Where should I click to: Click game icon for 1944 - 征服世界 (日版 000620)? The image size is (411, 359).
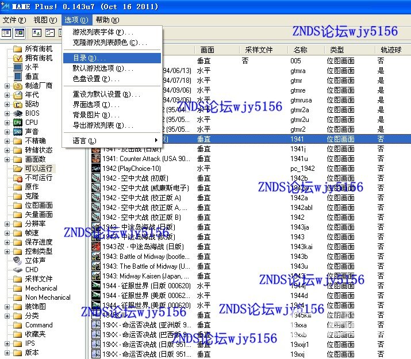95,285
